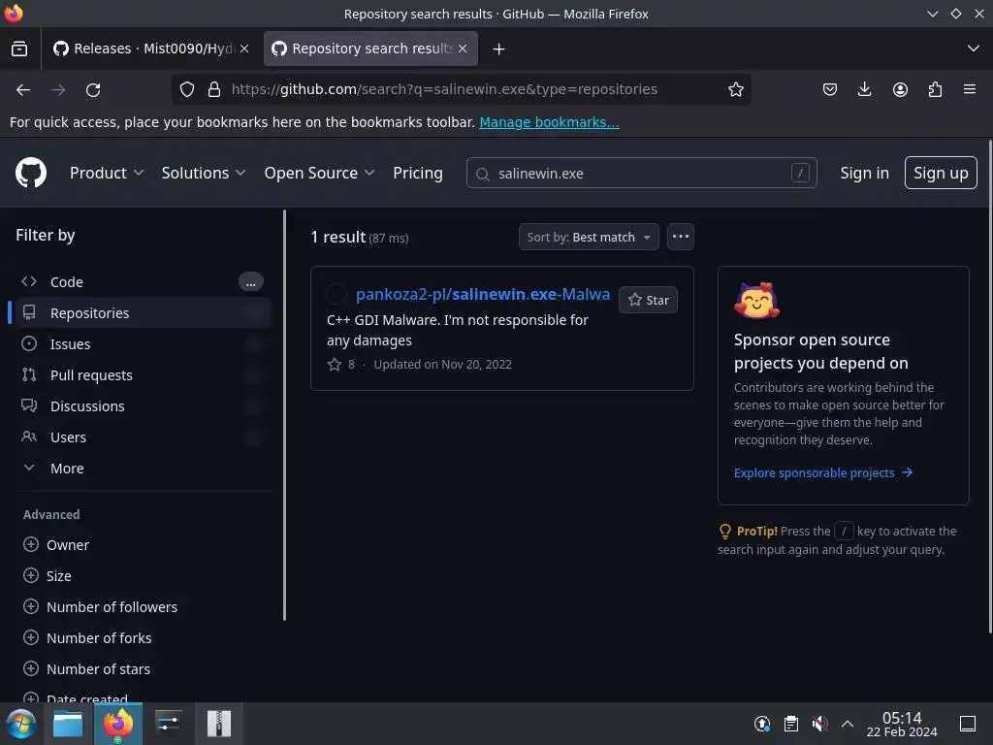993x745 pixels.
Task: Click the padlock site security icon
Action: (x=214, y=89)
